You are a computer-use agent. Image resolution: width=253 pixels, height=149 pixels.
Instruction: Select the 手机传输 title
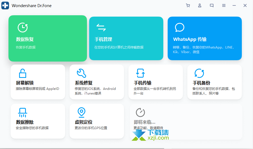click(143, 83)
